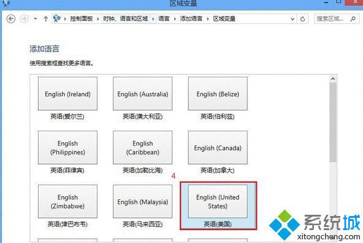The width and height of the screenshot is (363, 243).
Task: Select English (Philippines) tile
Action: tap(67, 147)
